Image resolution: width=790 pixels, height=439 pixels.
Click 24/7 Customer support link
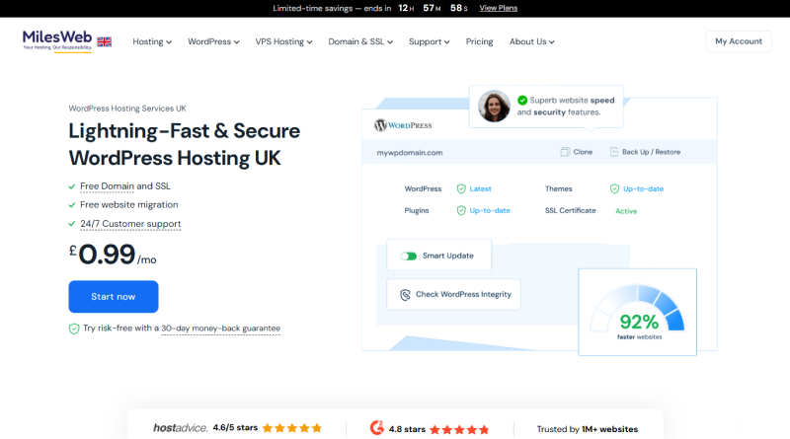pyautogui.click(x=130, y=224)
